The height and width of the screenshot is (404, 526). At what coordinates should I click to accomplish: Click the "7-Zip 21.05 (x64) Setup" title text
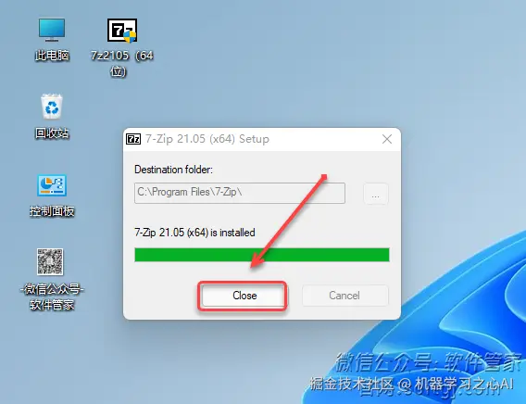coord(207,139)
